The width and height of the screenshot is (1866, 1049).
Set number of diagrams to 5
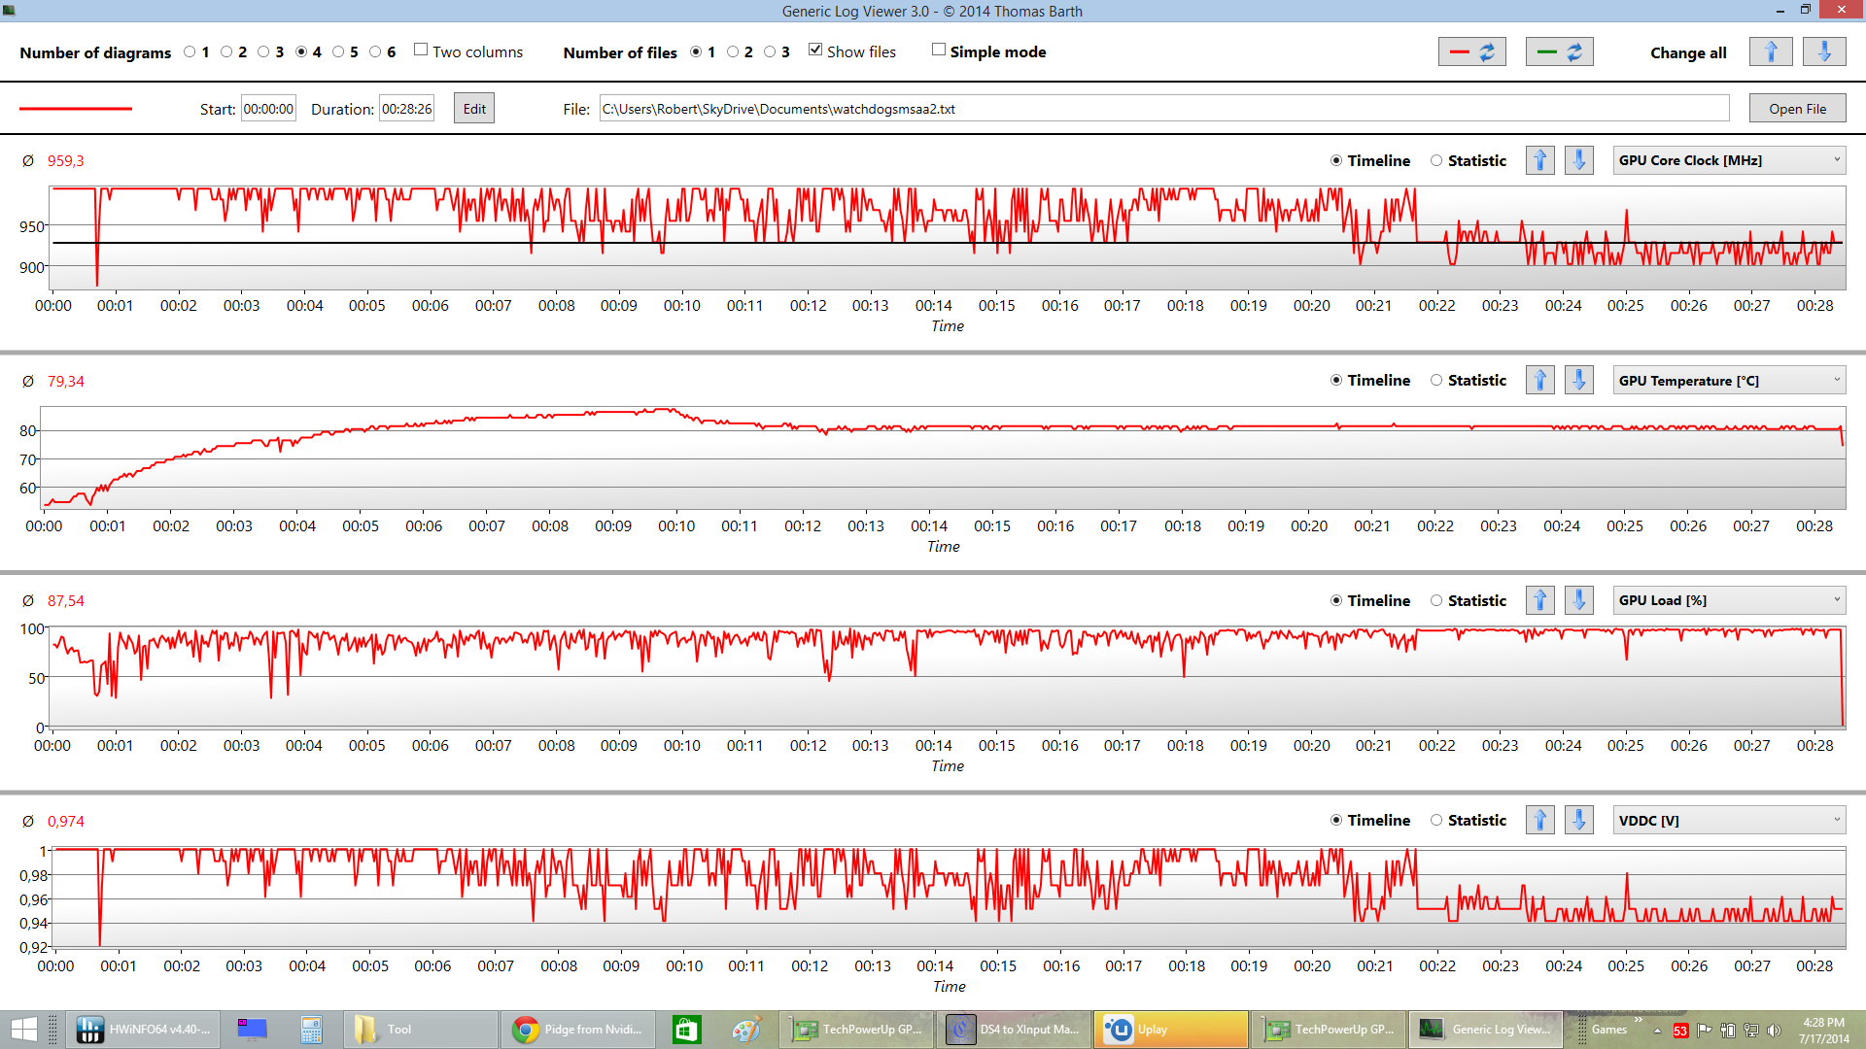click(x=338, y=52)
